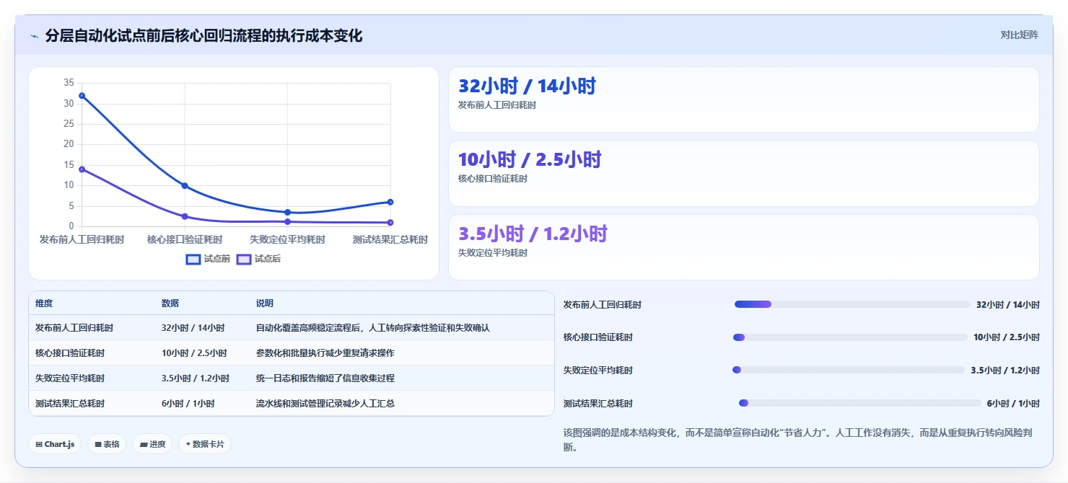Image resolution: width=1068 pixels, height=483 pixels.
Task: Click 流水线和测试管理记录减少人工汇总 description
Action: pos(325,404)
